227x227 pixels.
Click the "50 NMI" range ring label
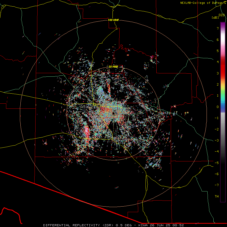(x=113, y=67)
